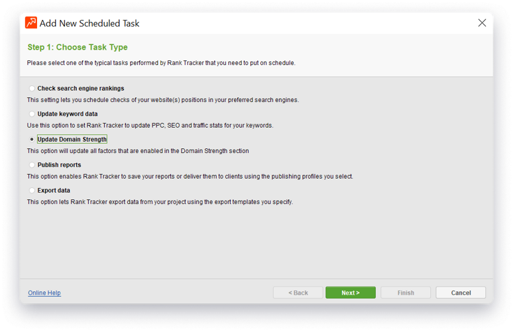Click the 'Export data' label text
The width and height of the screenshot is (513, 331).
54,191
